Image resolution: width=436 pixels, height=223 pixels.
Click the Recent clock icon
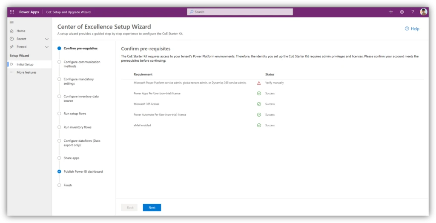tap(11, 39)
